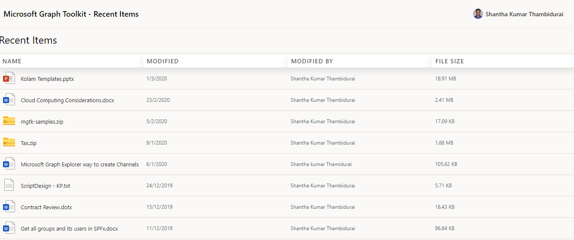Click the text file icon for ScriptDesign - KP.txt

coord(9,185)
